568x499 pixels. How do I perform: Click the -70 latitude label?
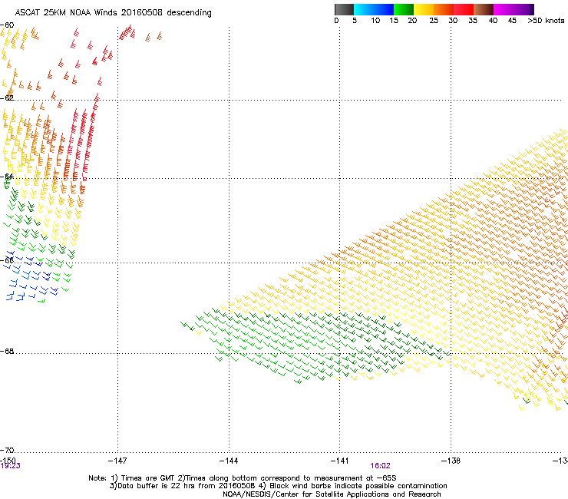tap(7, 450)
